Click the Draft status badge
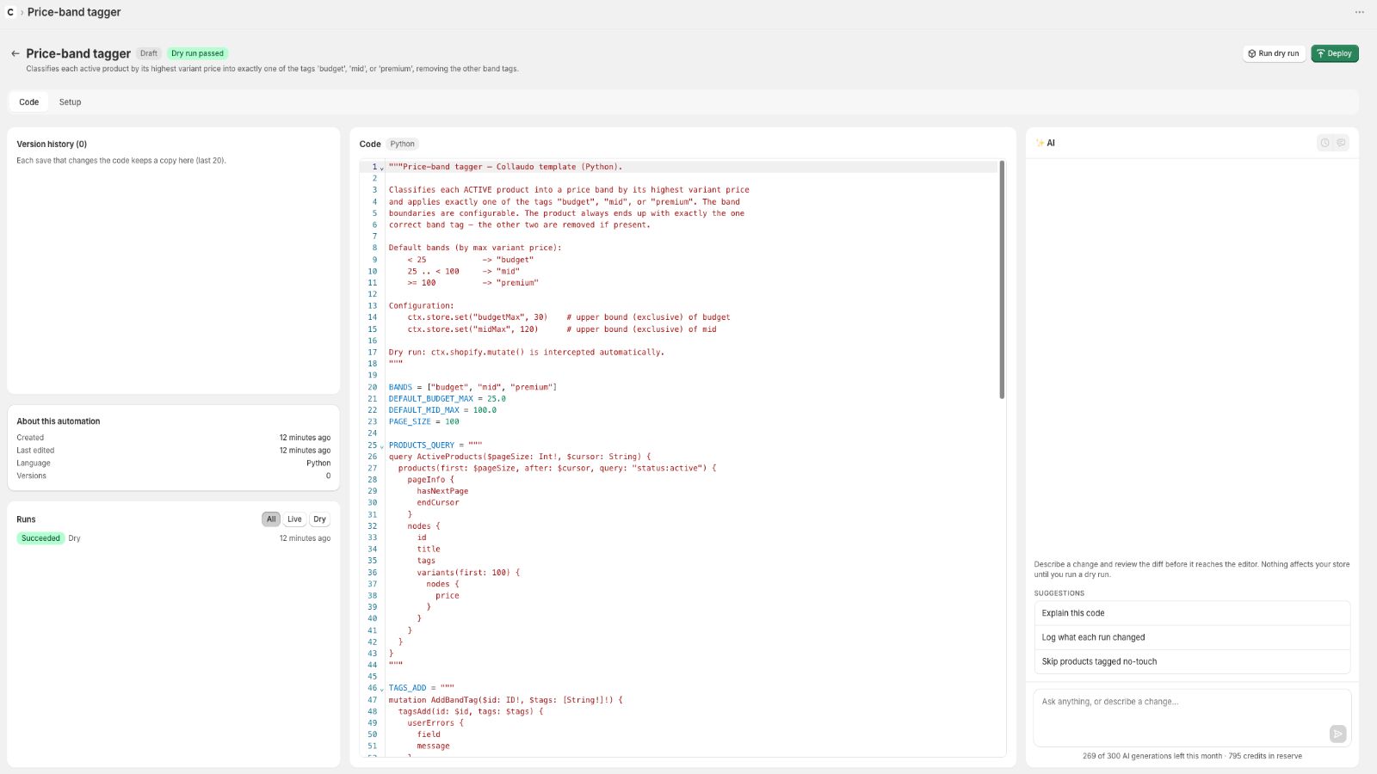The height and width of the screenshot is (774, 1377). pyautogui.click(x=149, y=53)
